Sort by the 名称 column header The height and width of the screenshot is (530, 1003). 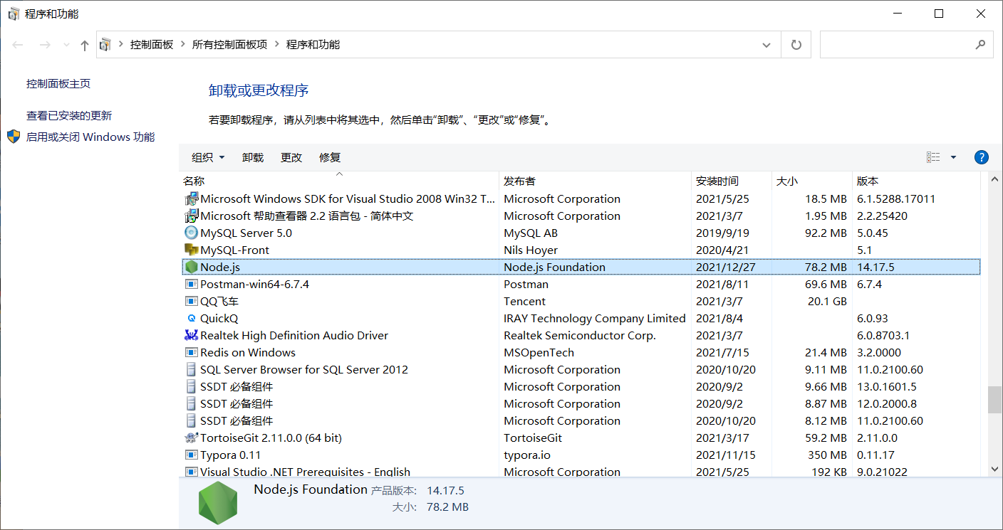coord(339,181)
